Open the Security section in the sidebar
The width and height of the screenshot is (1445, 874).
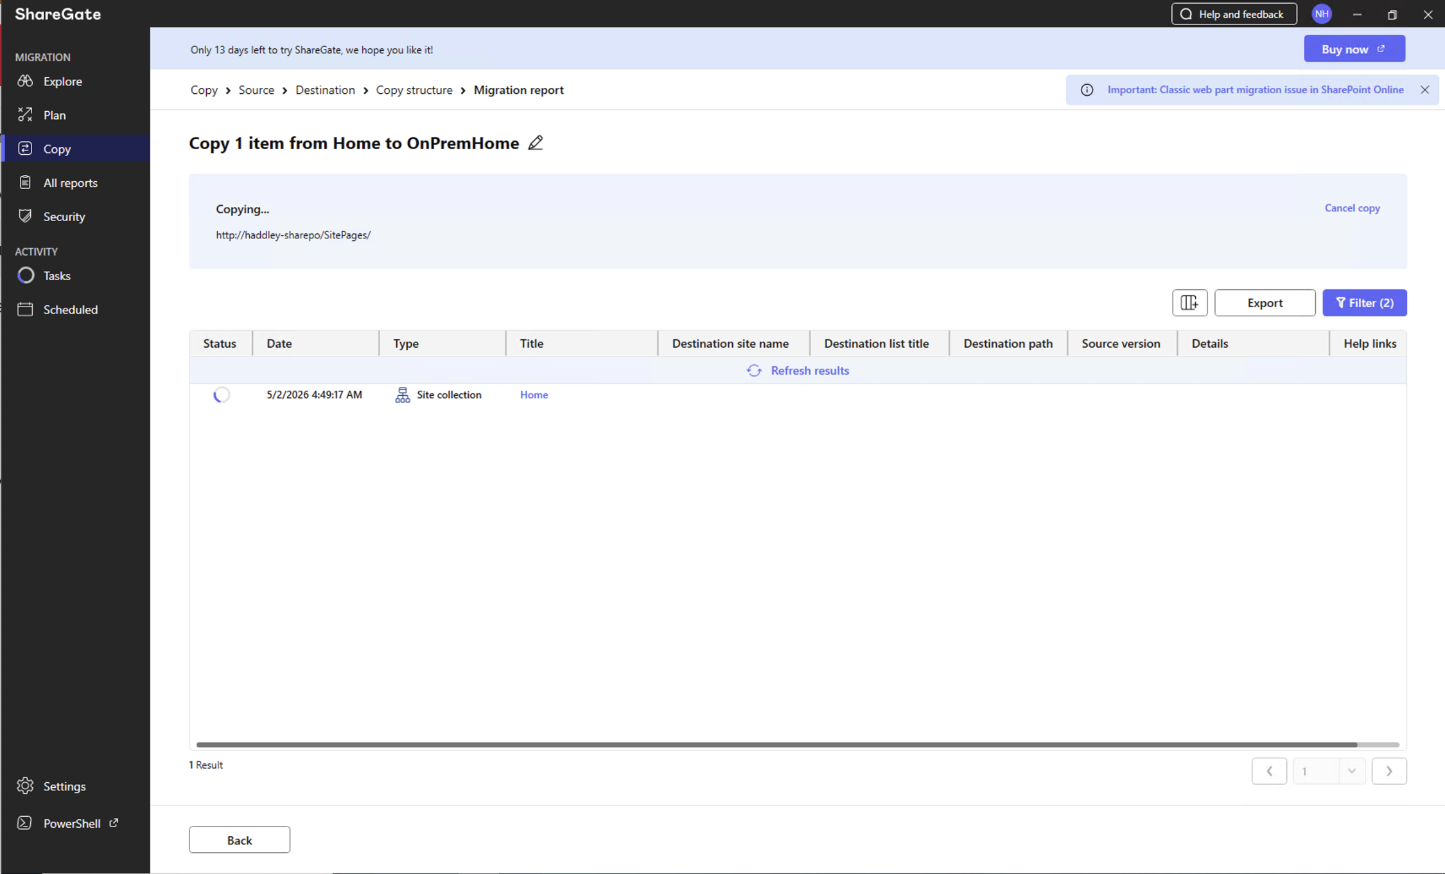point(75,217)
